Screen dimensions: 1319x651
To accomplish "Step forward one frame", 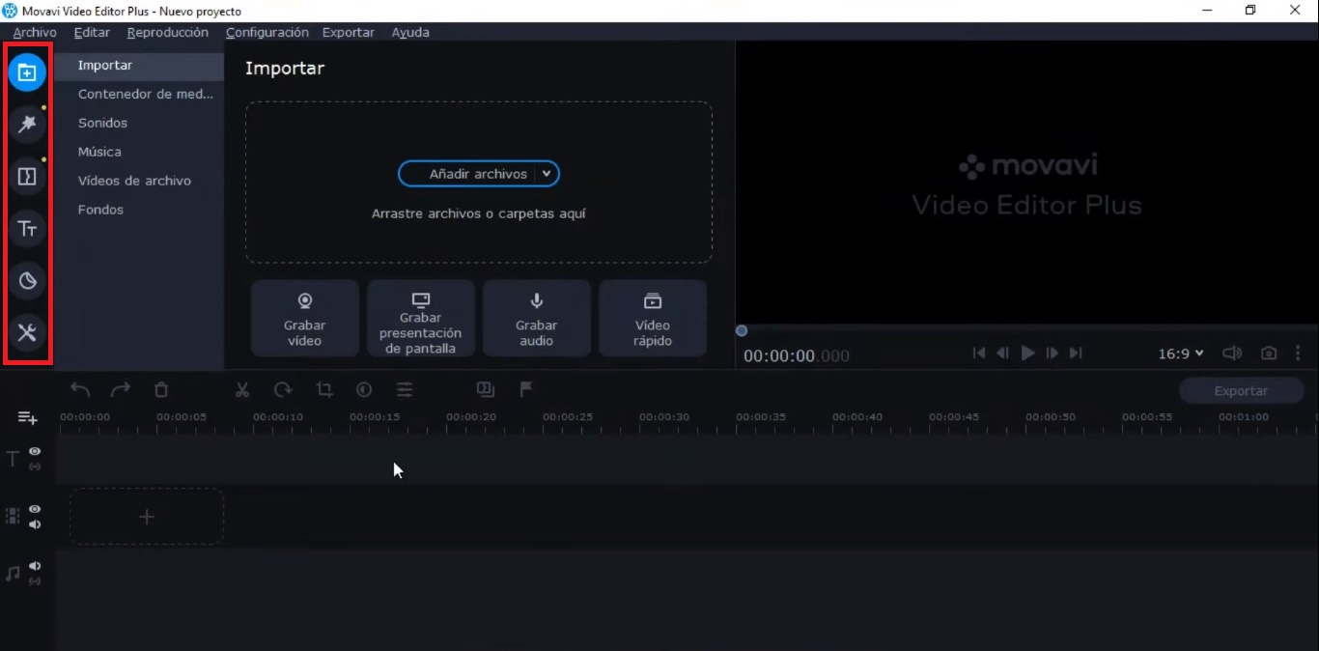I will click(1052, 354).
